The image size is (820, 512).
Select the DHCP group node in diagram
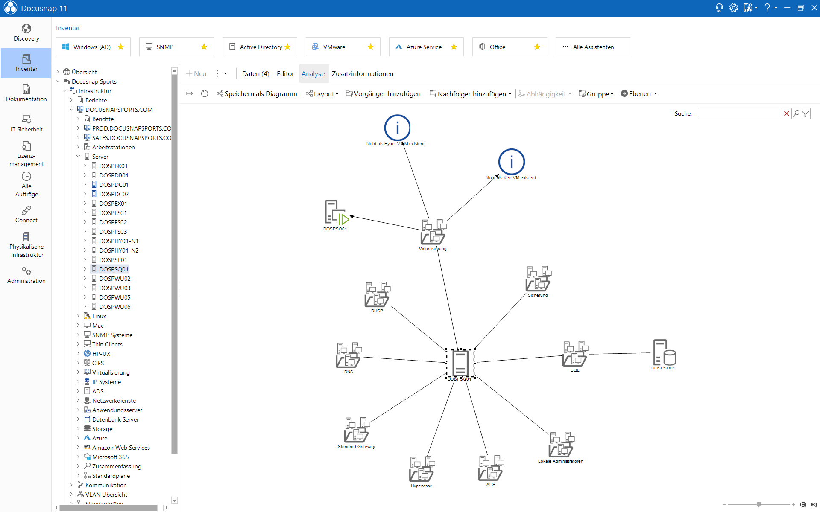(377, 297)
